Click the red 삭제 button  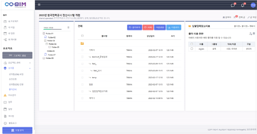tap(148, 27)
